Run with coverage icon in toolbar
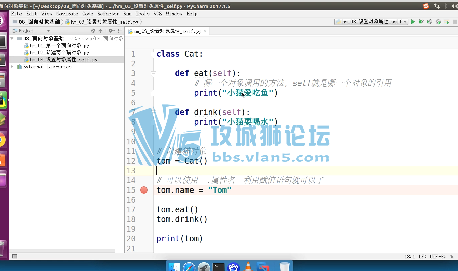Screen dimensions: 458x271 (x=429, y=22)
